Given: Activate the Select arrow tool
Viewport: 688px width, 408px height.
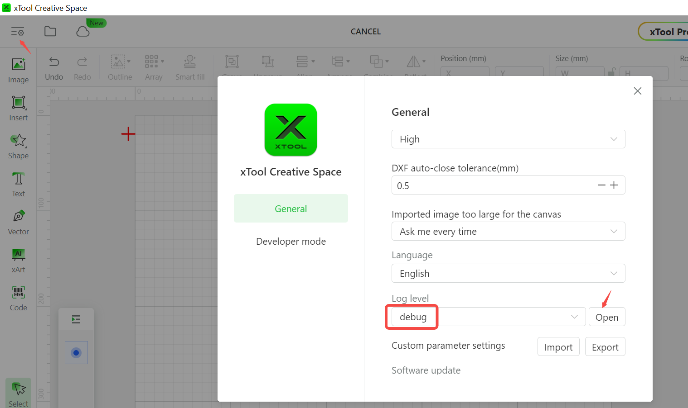Looking at the screenshot, I should pos(18,394).
